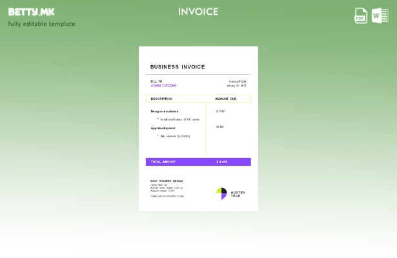Click the BANK TRANSFER DETAILS heading

pos(167,181)
